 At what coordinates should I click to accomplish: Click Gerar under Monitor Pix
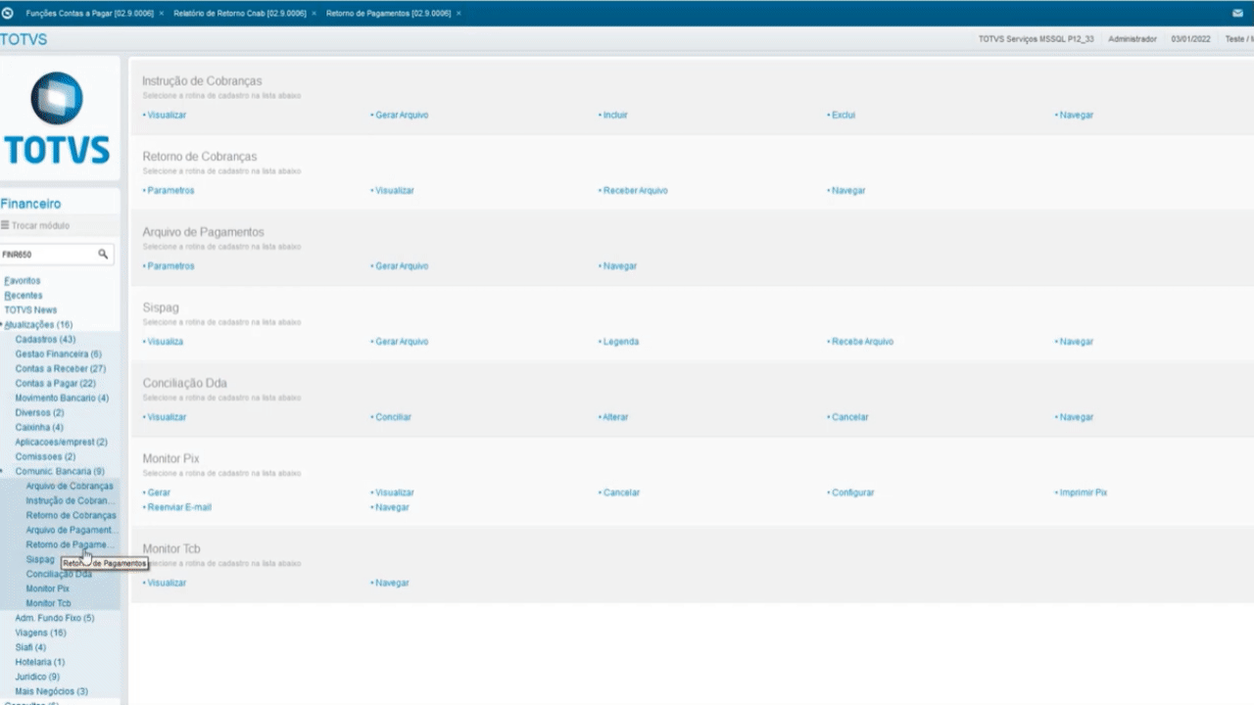pyautogui.click(x=157, y=493)
